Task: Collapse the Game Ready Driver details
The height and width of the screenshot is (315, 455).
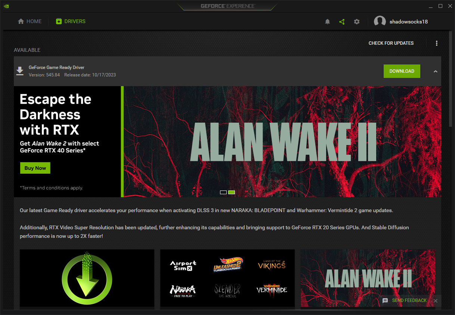Action: 435,71
